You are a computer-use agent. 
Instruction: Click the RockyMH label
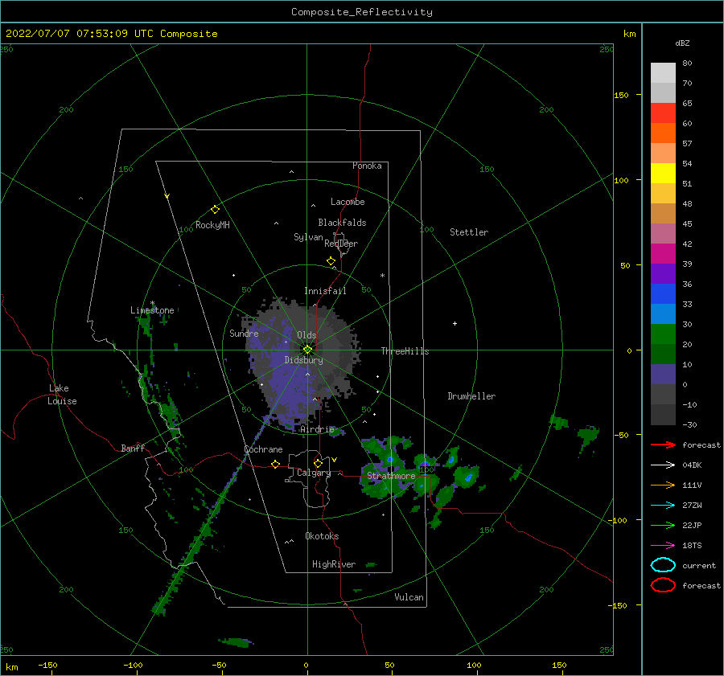(212, 225)
